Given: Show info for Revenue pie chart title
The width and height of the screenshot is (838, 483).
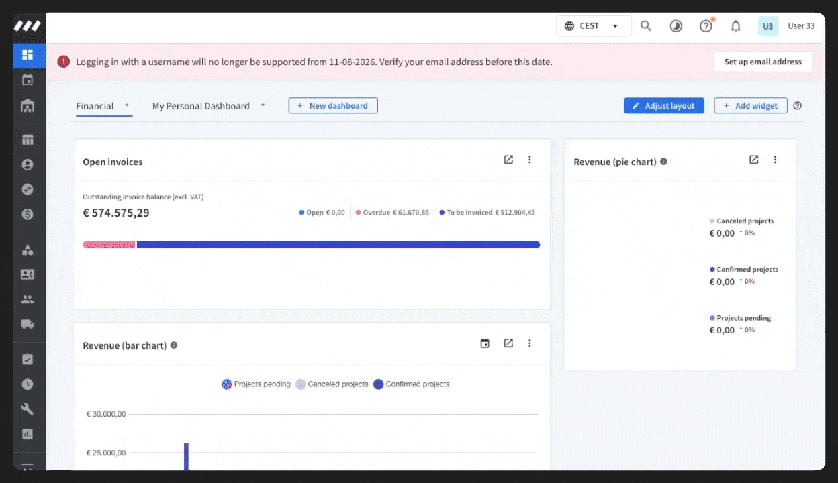Looking at the screenshot, I should coord(663,162).
